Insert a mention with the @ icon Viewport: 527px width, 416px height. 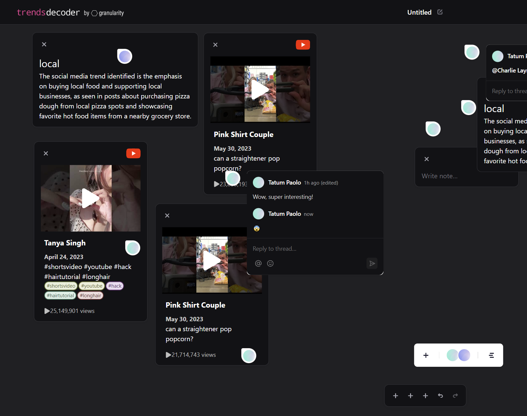(x=258, y=263)
